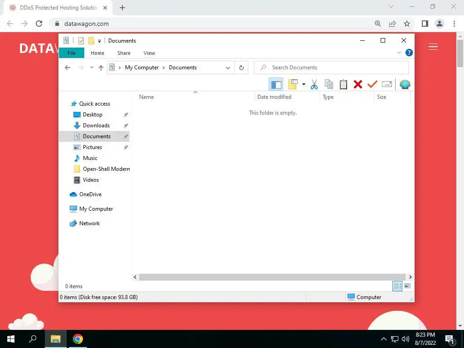
Task: Click My Computer in the address breadcrumb
Action: tap(142, 68)
